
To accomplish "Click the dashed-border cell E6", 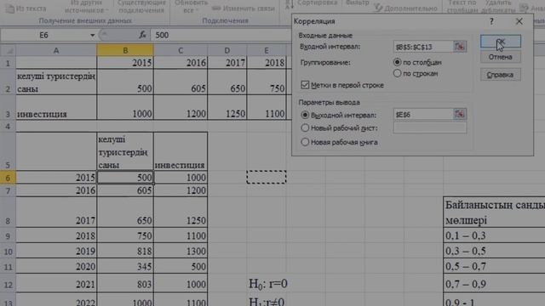I will (x=267, y=178).
